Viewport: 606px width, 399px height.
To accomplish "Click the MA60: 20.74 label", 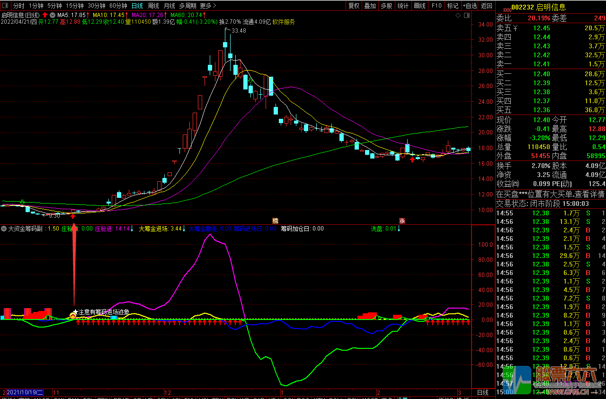I will [x=188, y=15].
